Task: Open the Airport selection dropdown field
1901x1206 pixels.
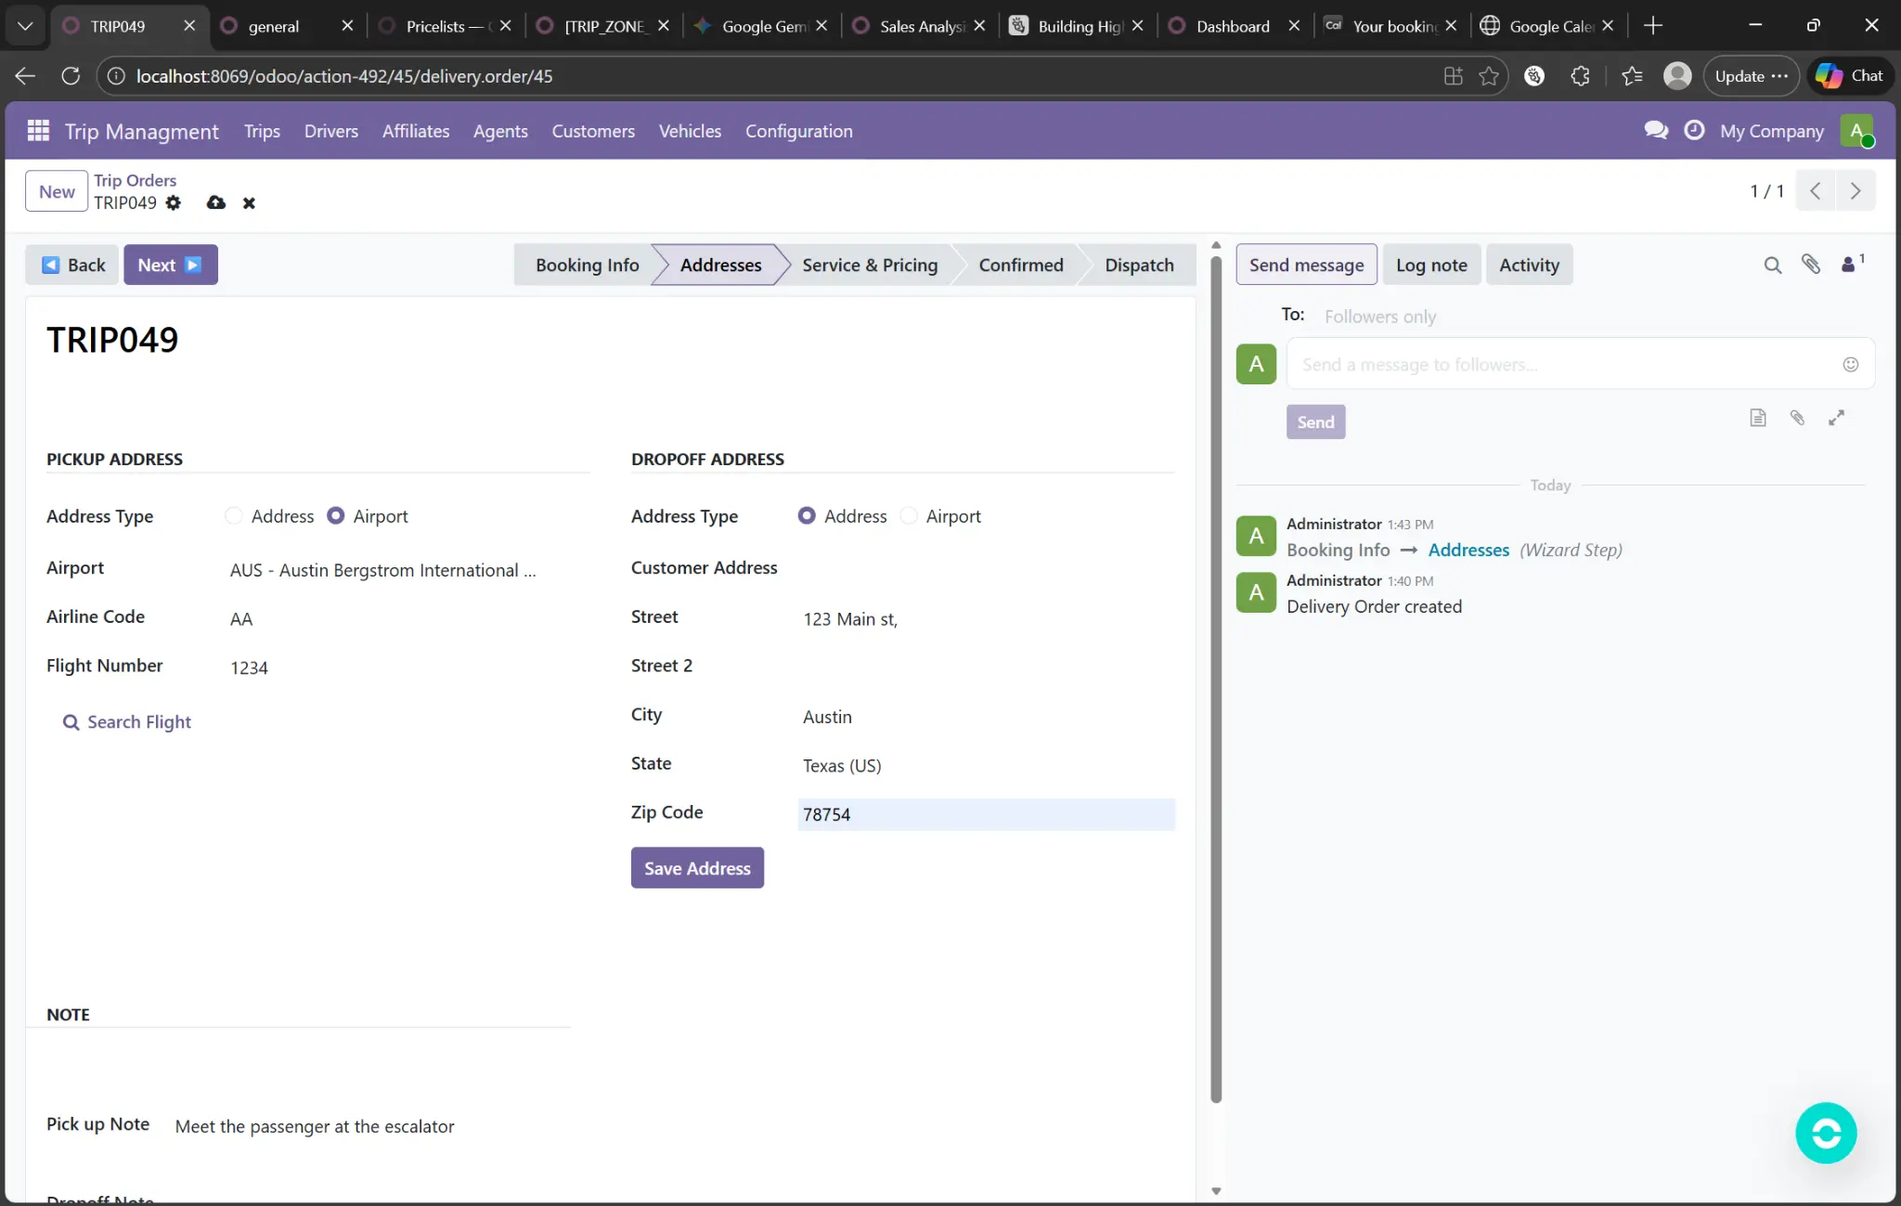Action: (382, 570)
